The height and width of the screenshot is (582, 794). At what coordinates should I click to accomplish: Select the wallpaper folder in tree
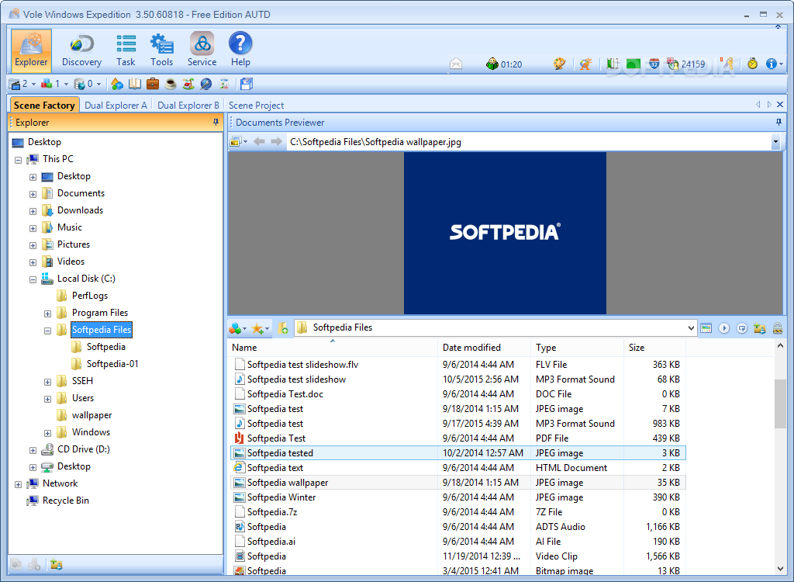pos(91,414)
